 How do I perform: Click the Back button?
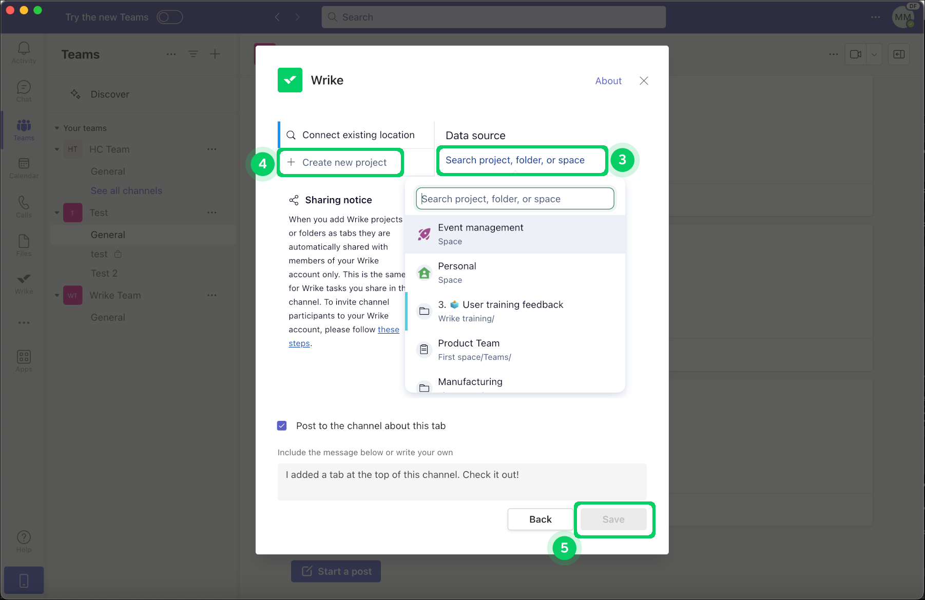coord(540,519)
